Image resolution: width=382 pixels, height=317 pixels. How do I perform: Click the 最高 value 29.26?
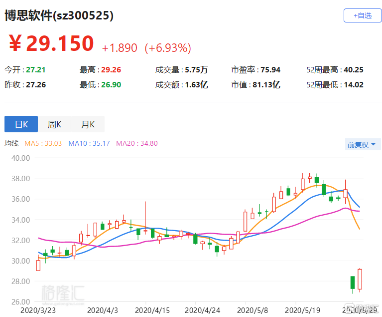[x=111, y=70]
